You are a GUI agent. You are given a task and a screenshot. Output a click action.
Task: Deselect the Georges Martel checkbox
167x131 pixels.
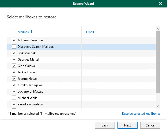[14, 59]
